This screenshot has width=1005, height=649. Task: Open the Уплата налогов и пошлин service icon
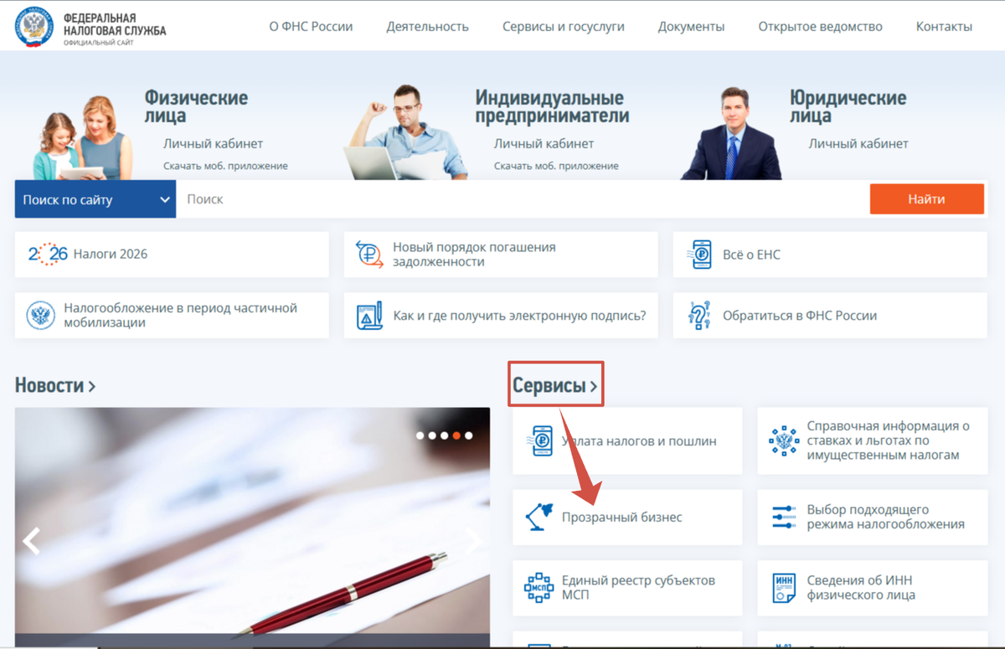pyautogui.click(x=540, y=441)
